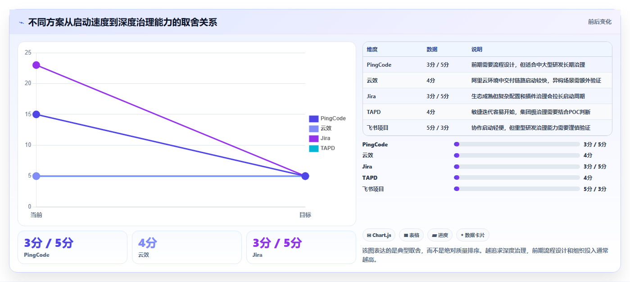Click the TAPD legend label text
The image size is (630, 282).
coord(328,148)
